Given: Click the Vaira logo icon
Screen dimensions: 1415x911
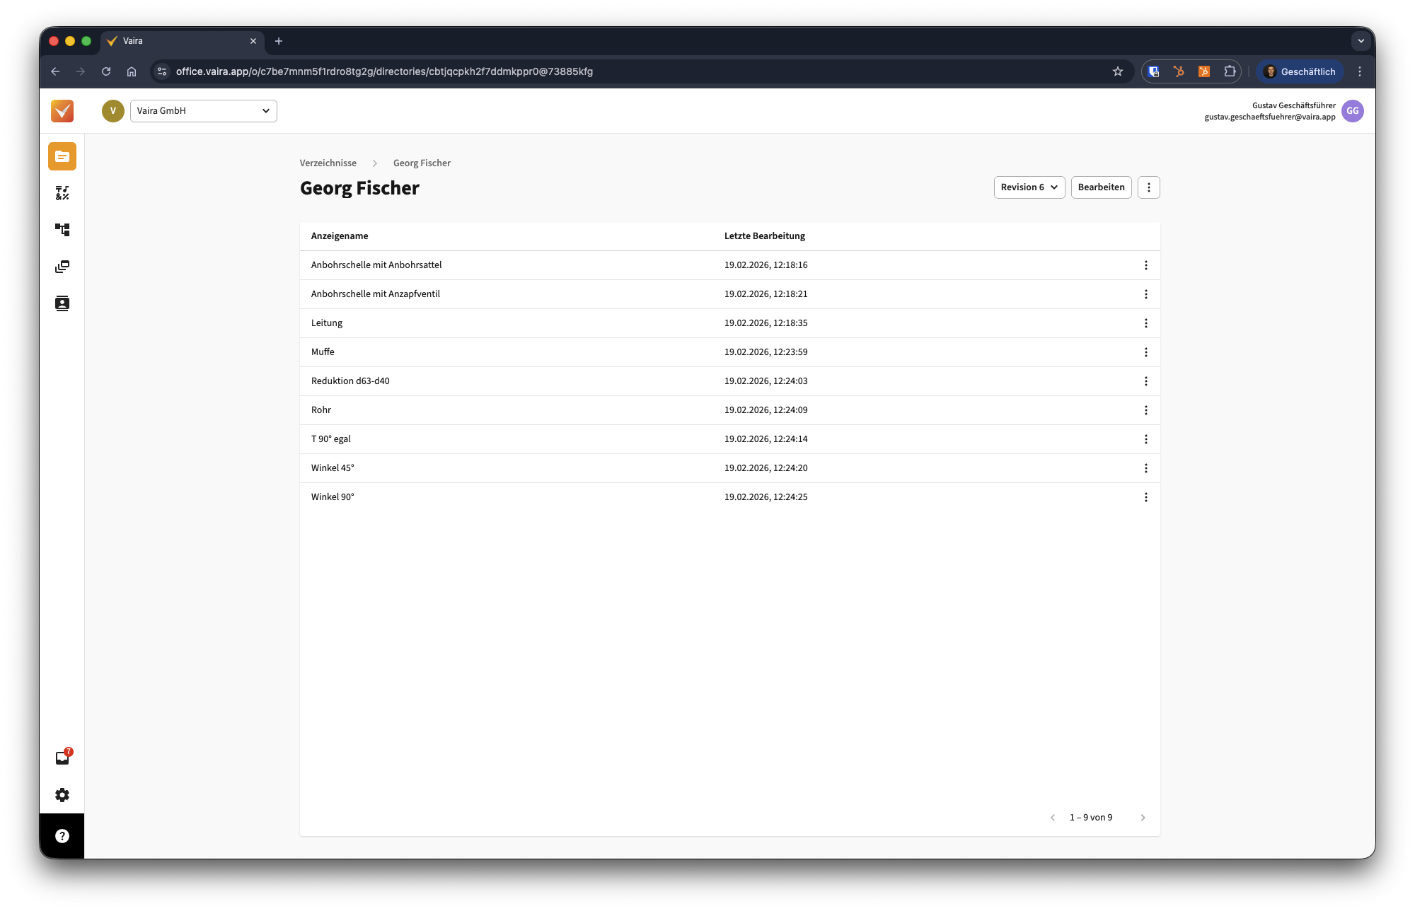Looking at the screenshot, I should [x=62, y=111].
